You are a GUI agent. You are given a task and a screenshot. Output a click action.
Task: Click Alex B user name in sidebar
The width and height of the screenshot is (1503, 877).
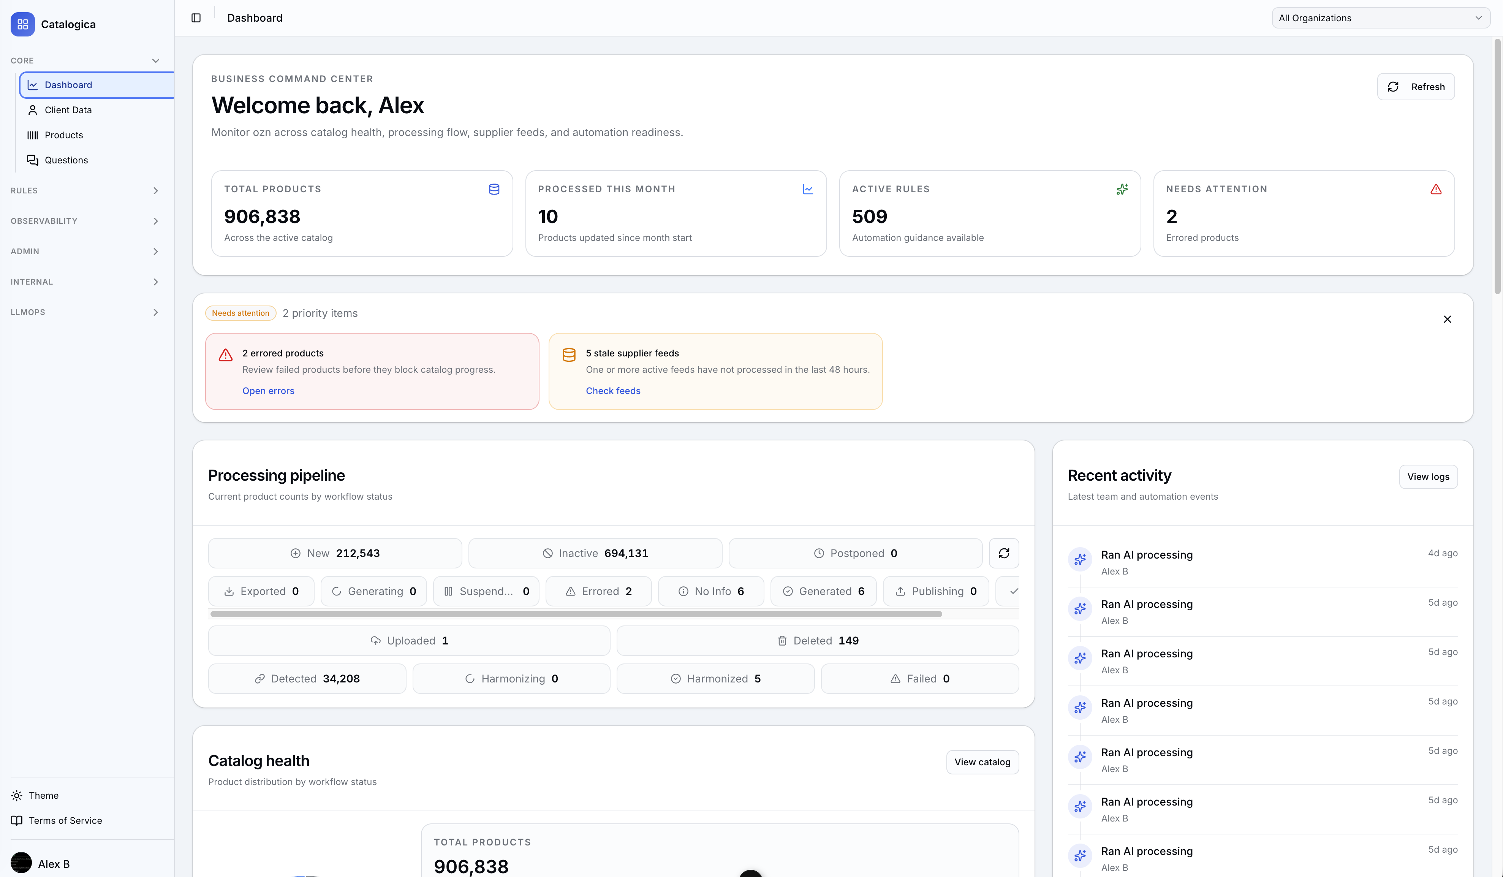coord(54,864)
